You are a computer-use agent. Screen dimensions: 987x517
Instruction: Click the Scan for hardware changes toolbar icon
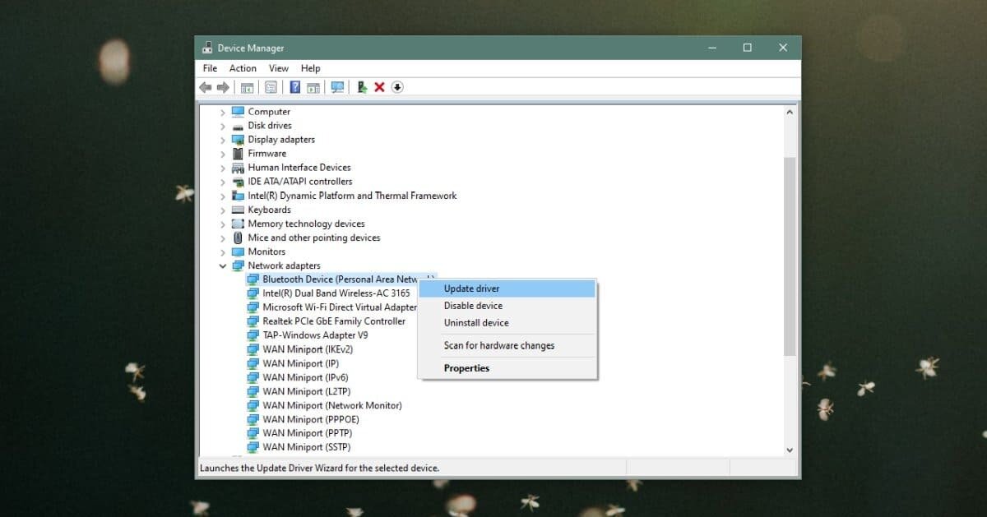337,87
